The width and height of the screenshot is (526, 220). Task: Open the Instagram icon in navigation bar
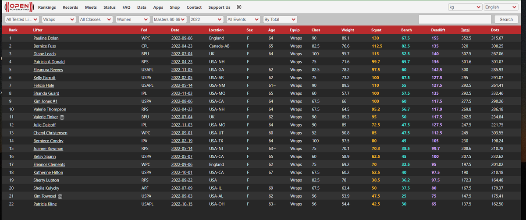click(239, 7)
